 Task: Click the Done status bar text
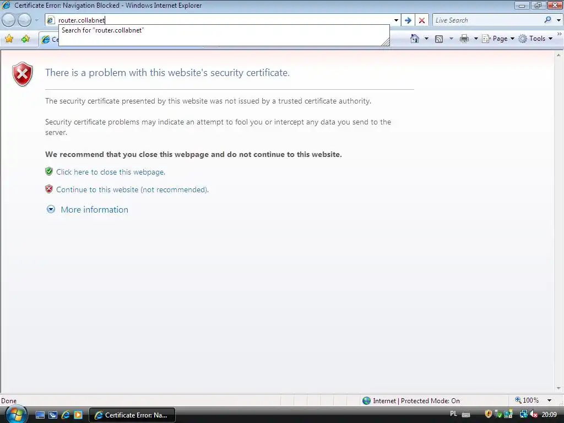tap(9, 401)
